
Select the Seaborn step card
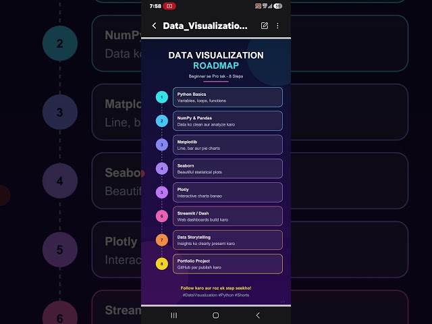tap(227, 168)
